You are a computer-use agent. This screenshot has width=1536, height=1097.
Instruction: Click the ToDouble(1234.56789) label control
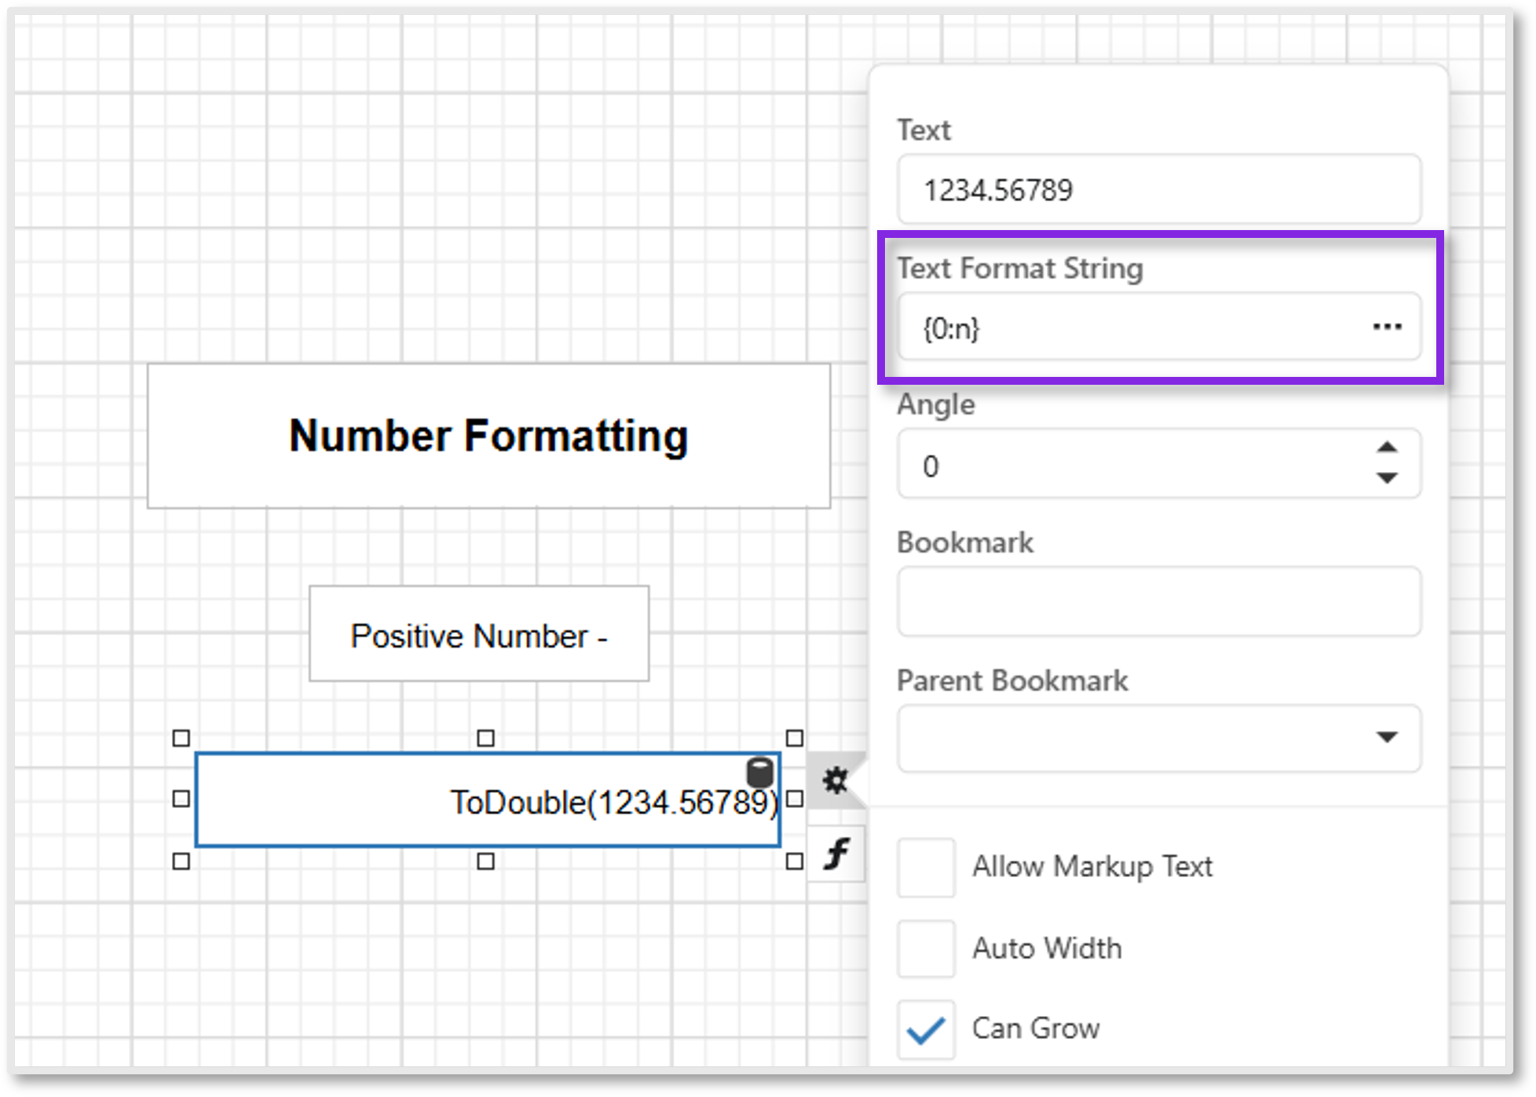coord(487,801)
